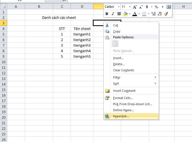Click Hyperlink... menu entry
The width and height of the screenshot is (192, 142).
coord(131,116)
